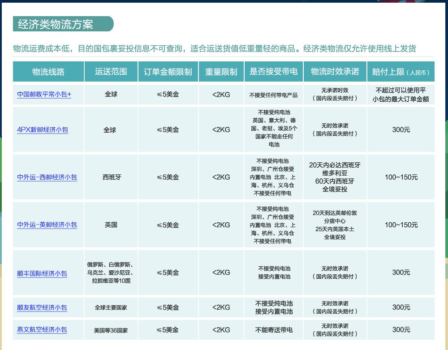This screenshot has width=448, height=350.
Task: Click the 全球主要国家 delivery range cell
Action: (x=111, y=307)
